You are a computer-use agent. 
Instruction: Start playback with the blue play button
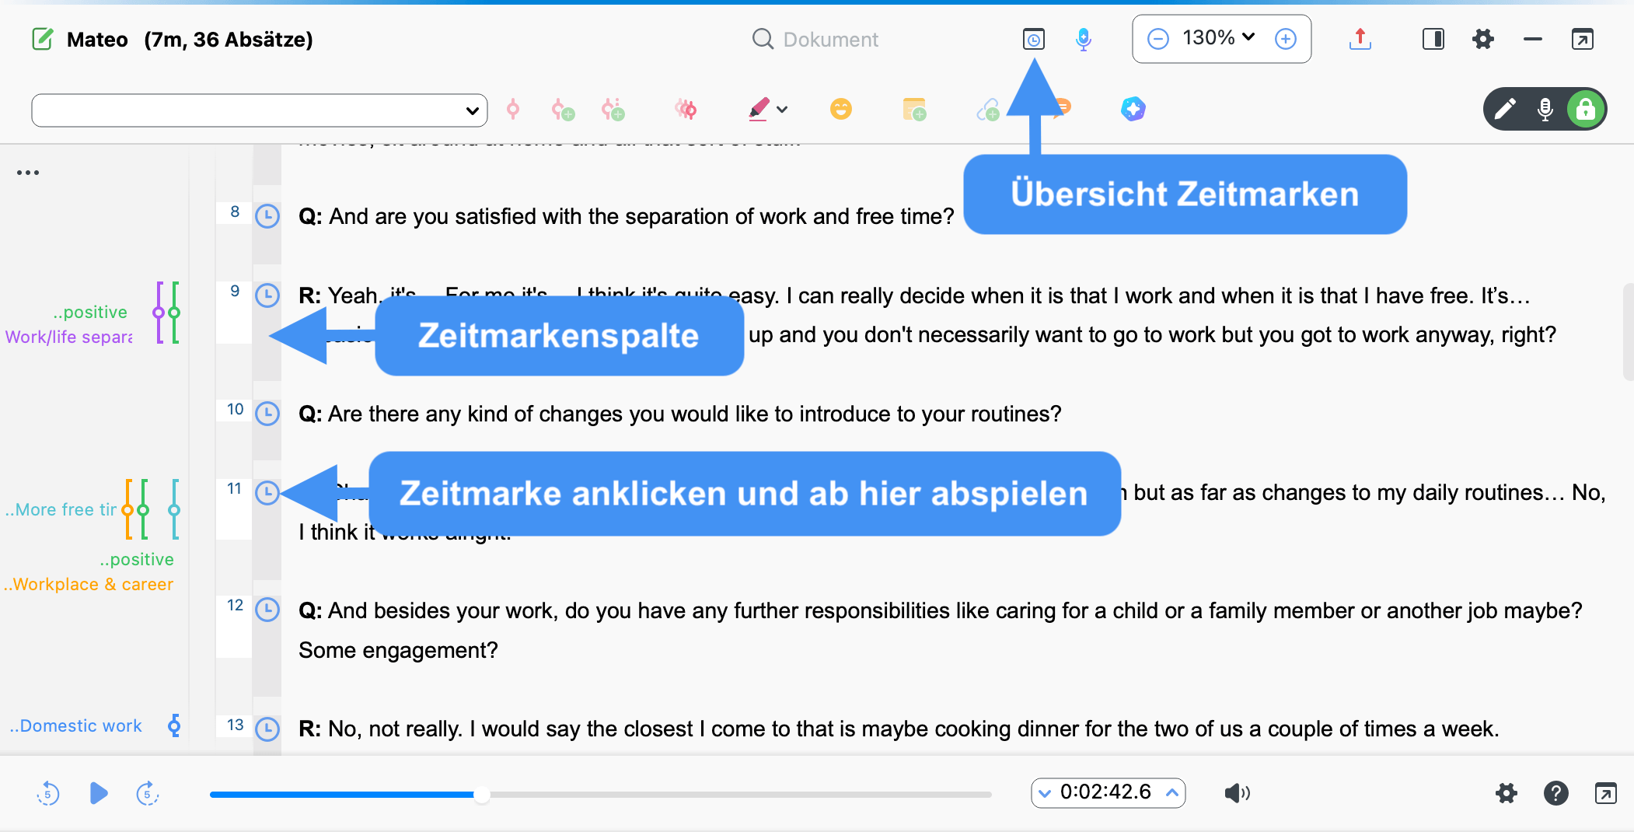99,793
